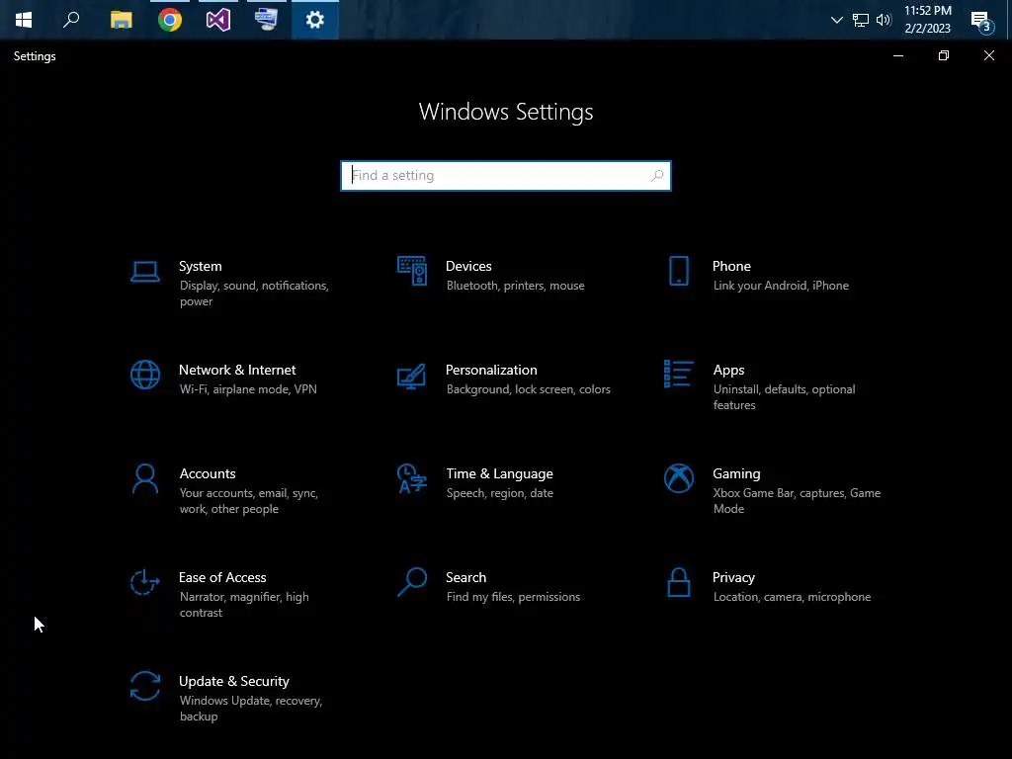Image resolution: width=1012 pixels, height=759 pixels.
Task: Open the Phone settings icon
Action: [x=679, y=271]
